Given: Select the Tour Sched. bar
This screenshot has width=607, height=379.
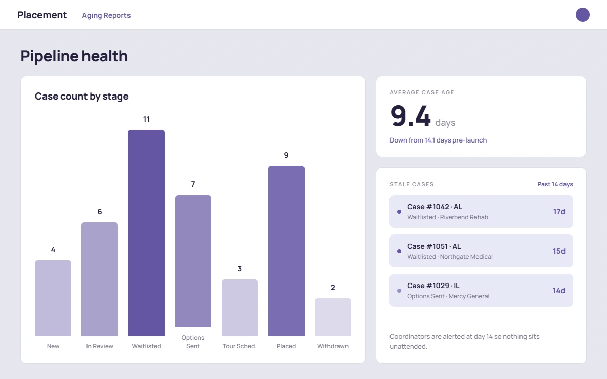Looking at the screenshot, I should coord(240,308).
